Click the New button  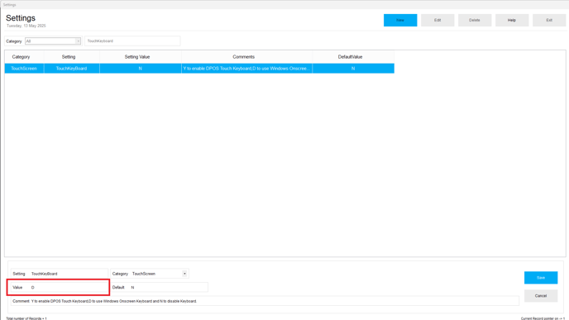[400, 21]
